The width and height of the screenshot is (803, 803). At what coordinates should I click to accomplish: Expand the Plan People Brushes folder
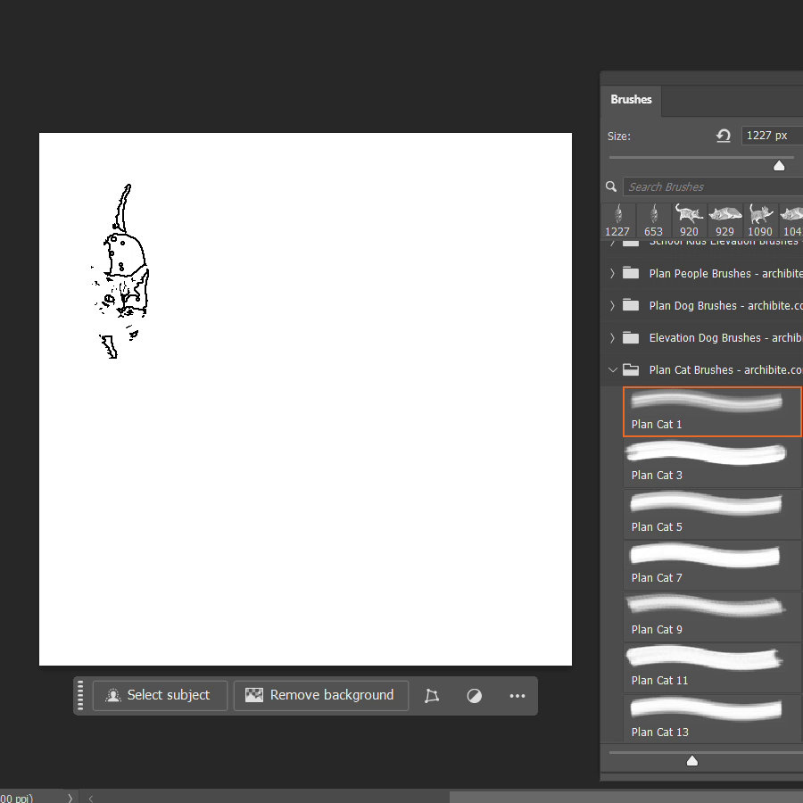click(612, 273)
